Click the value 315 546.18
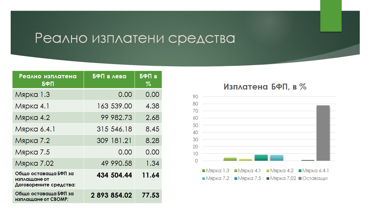Image resolution: width=373 pixels, height=208 pixels. pos(114,129)
